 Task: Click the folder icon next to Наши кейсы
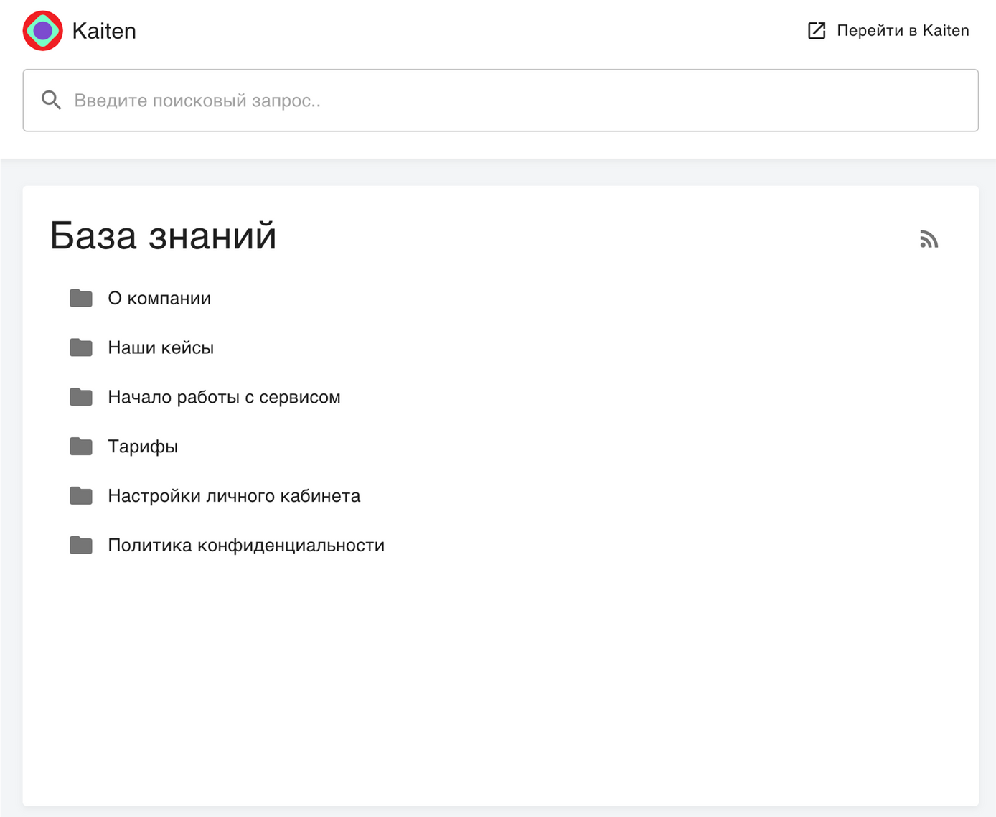coord(81,347)
